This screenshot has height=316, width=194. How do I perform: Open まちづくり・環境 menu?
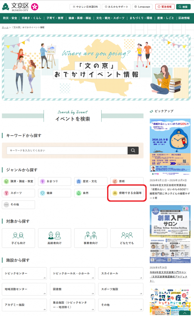point(141,18)
